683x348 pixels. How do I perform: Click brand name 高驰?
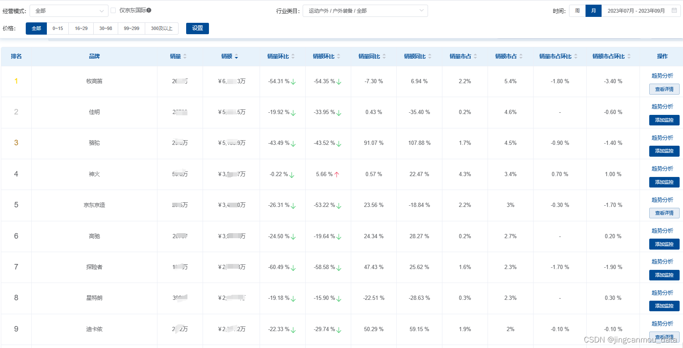click(94, 236)
